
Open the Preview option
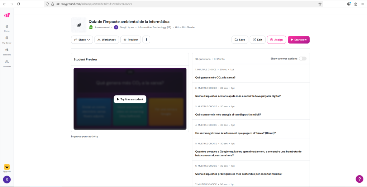130,40
